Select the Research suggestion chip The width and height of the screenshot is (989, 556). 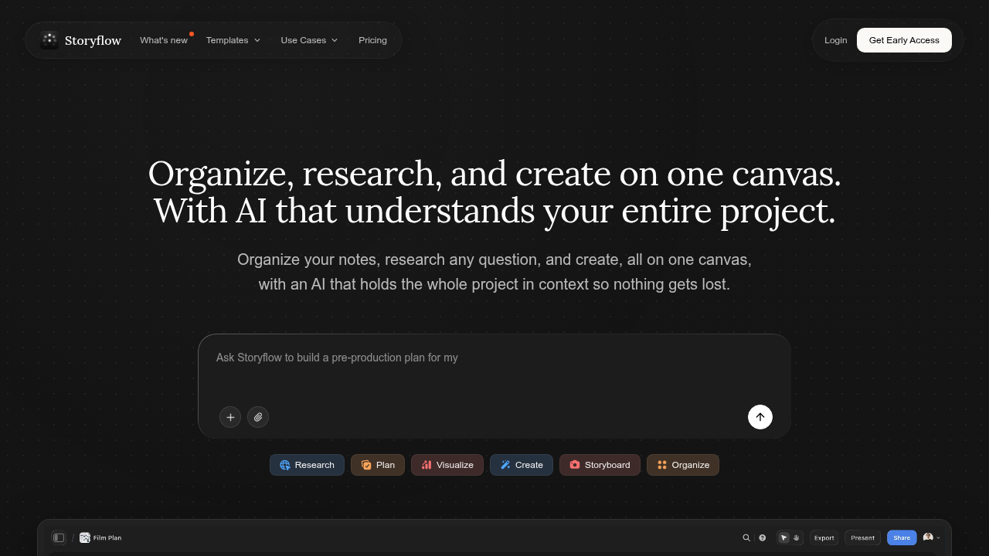(x=307, y=465)
